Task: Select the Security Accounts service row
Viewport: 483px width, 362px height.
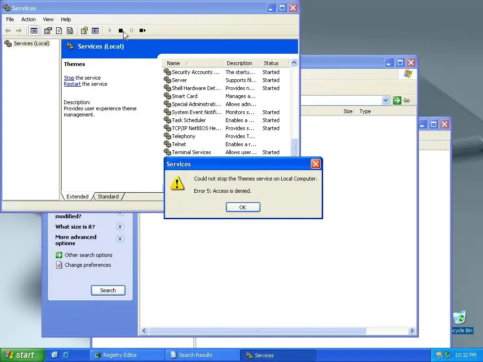Action: [x=226, y=72]
